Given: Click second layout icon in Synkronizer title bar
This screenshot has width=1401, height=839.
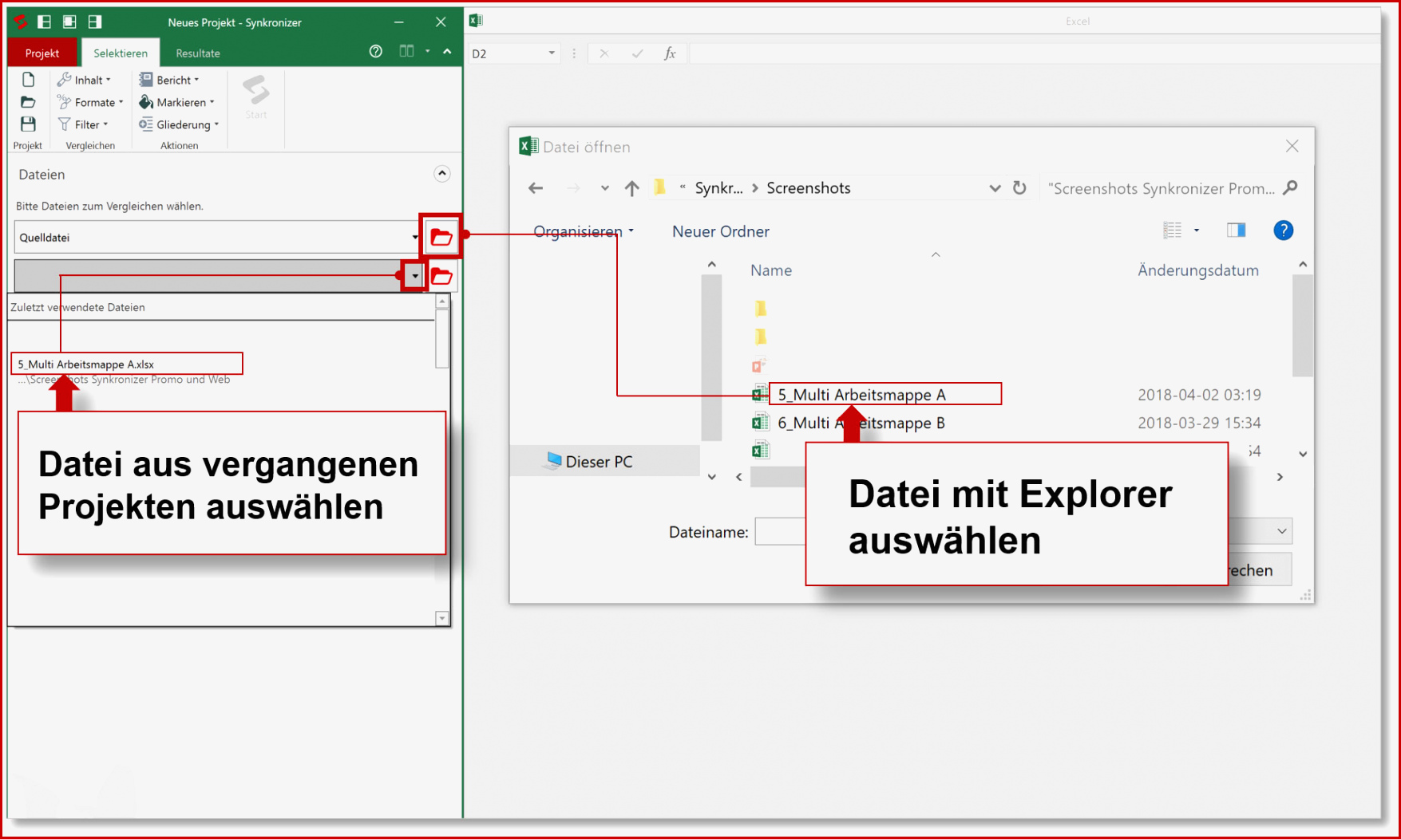Looking at the screenshot, I should pos(69,22).
